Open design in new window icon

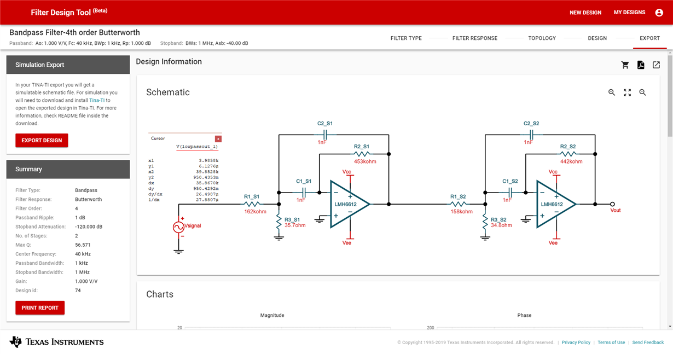point(656,65)
